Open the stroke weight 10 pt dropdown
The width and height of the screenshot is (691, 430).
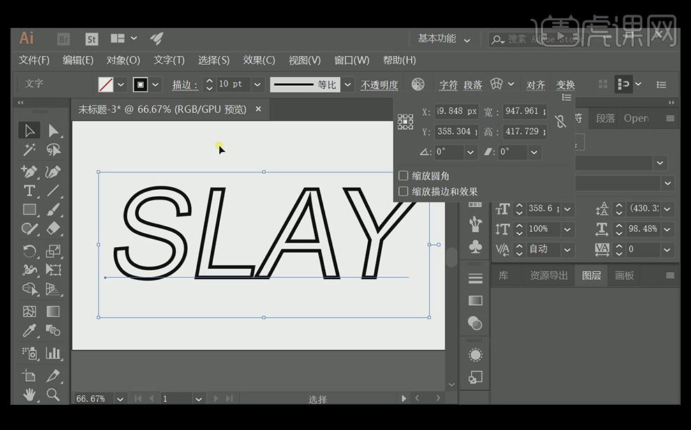(x=258, y=84)
